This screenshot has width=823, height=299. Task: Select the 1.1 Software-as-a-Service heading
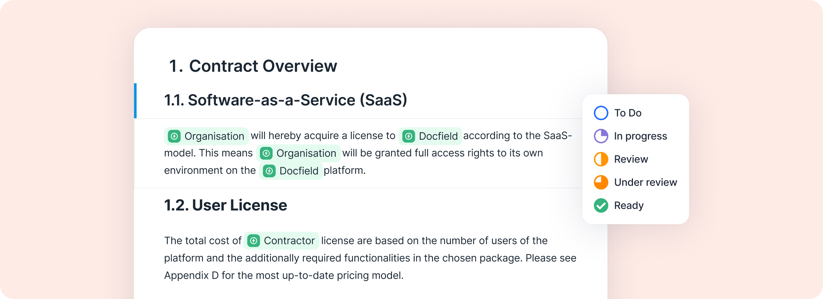285,100
